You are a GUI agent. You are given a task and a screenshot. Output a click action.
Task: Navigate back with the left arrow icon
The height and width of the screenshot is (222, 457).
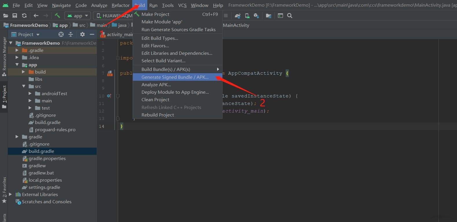[x=36, y=16]
